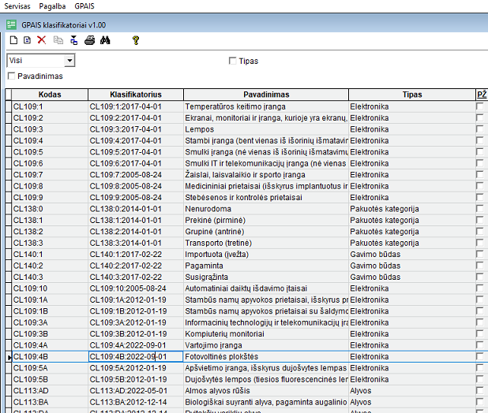The height and width of the screenshot is (413, 488).
Task: Select the CL138:0 Nenurodoma row code
Action: (50, 209)
